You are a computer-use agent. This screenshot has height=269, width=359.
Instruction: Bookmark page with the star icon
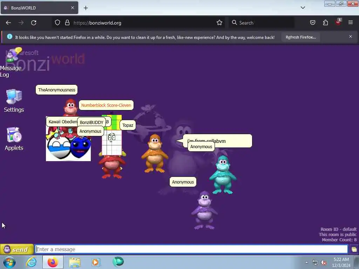(x=219, y=23)
